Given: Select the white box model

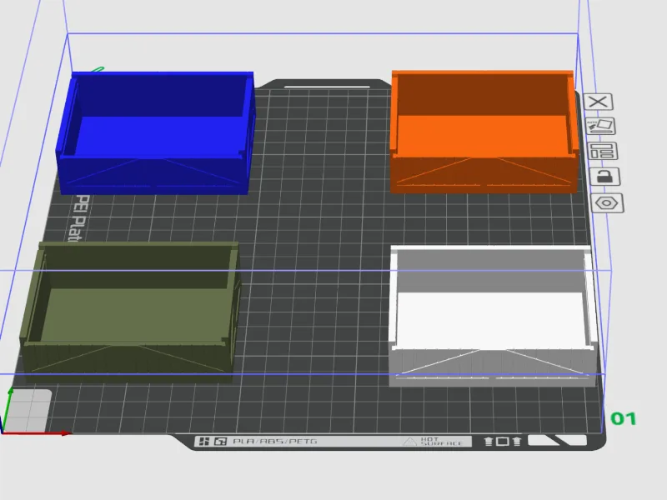Looking at the screenshot, I should tap(494, 316).
